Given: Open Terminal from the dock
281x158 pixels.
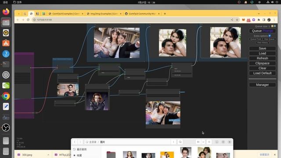Looking at the screenshot, I should coord(6,65).
